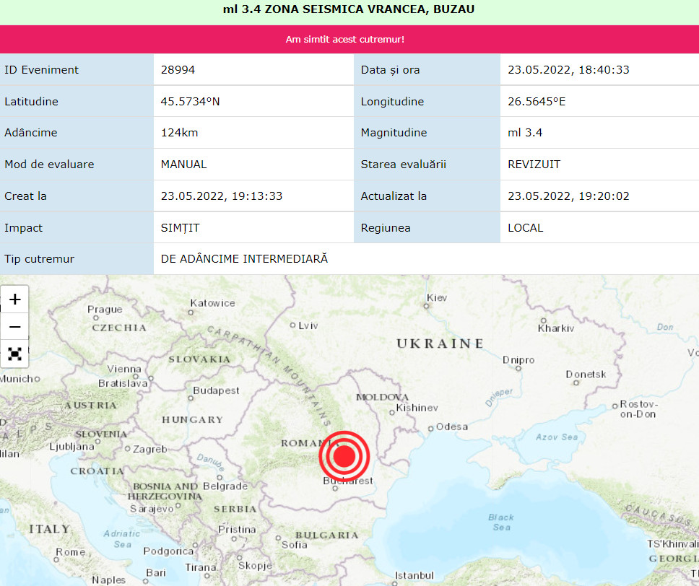Click the latitude value 45.5734°N
The image size is (699, 586).
[x=190, y=102]
